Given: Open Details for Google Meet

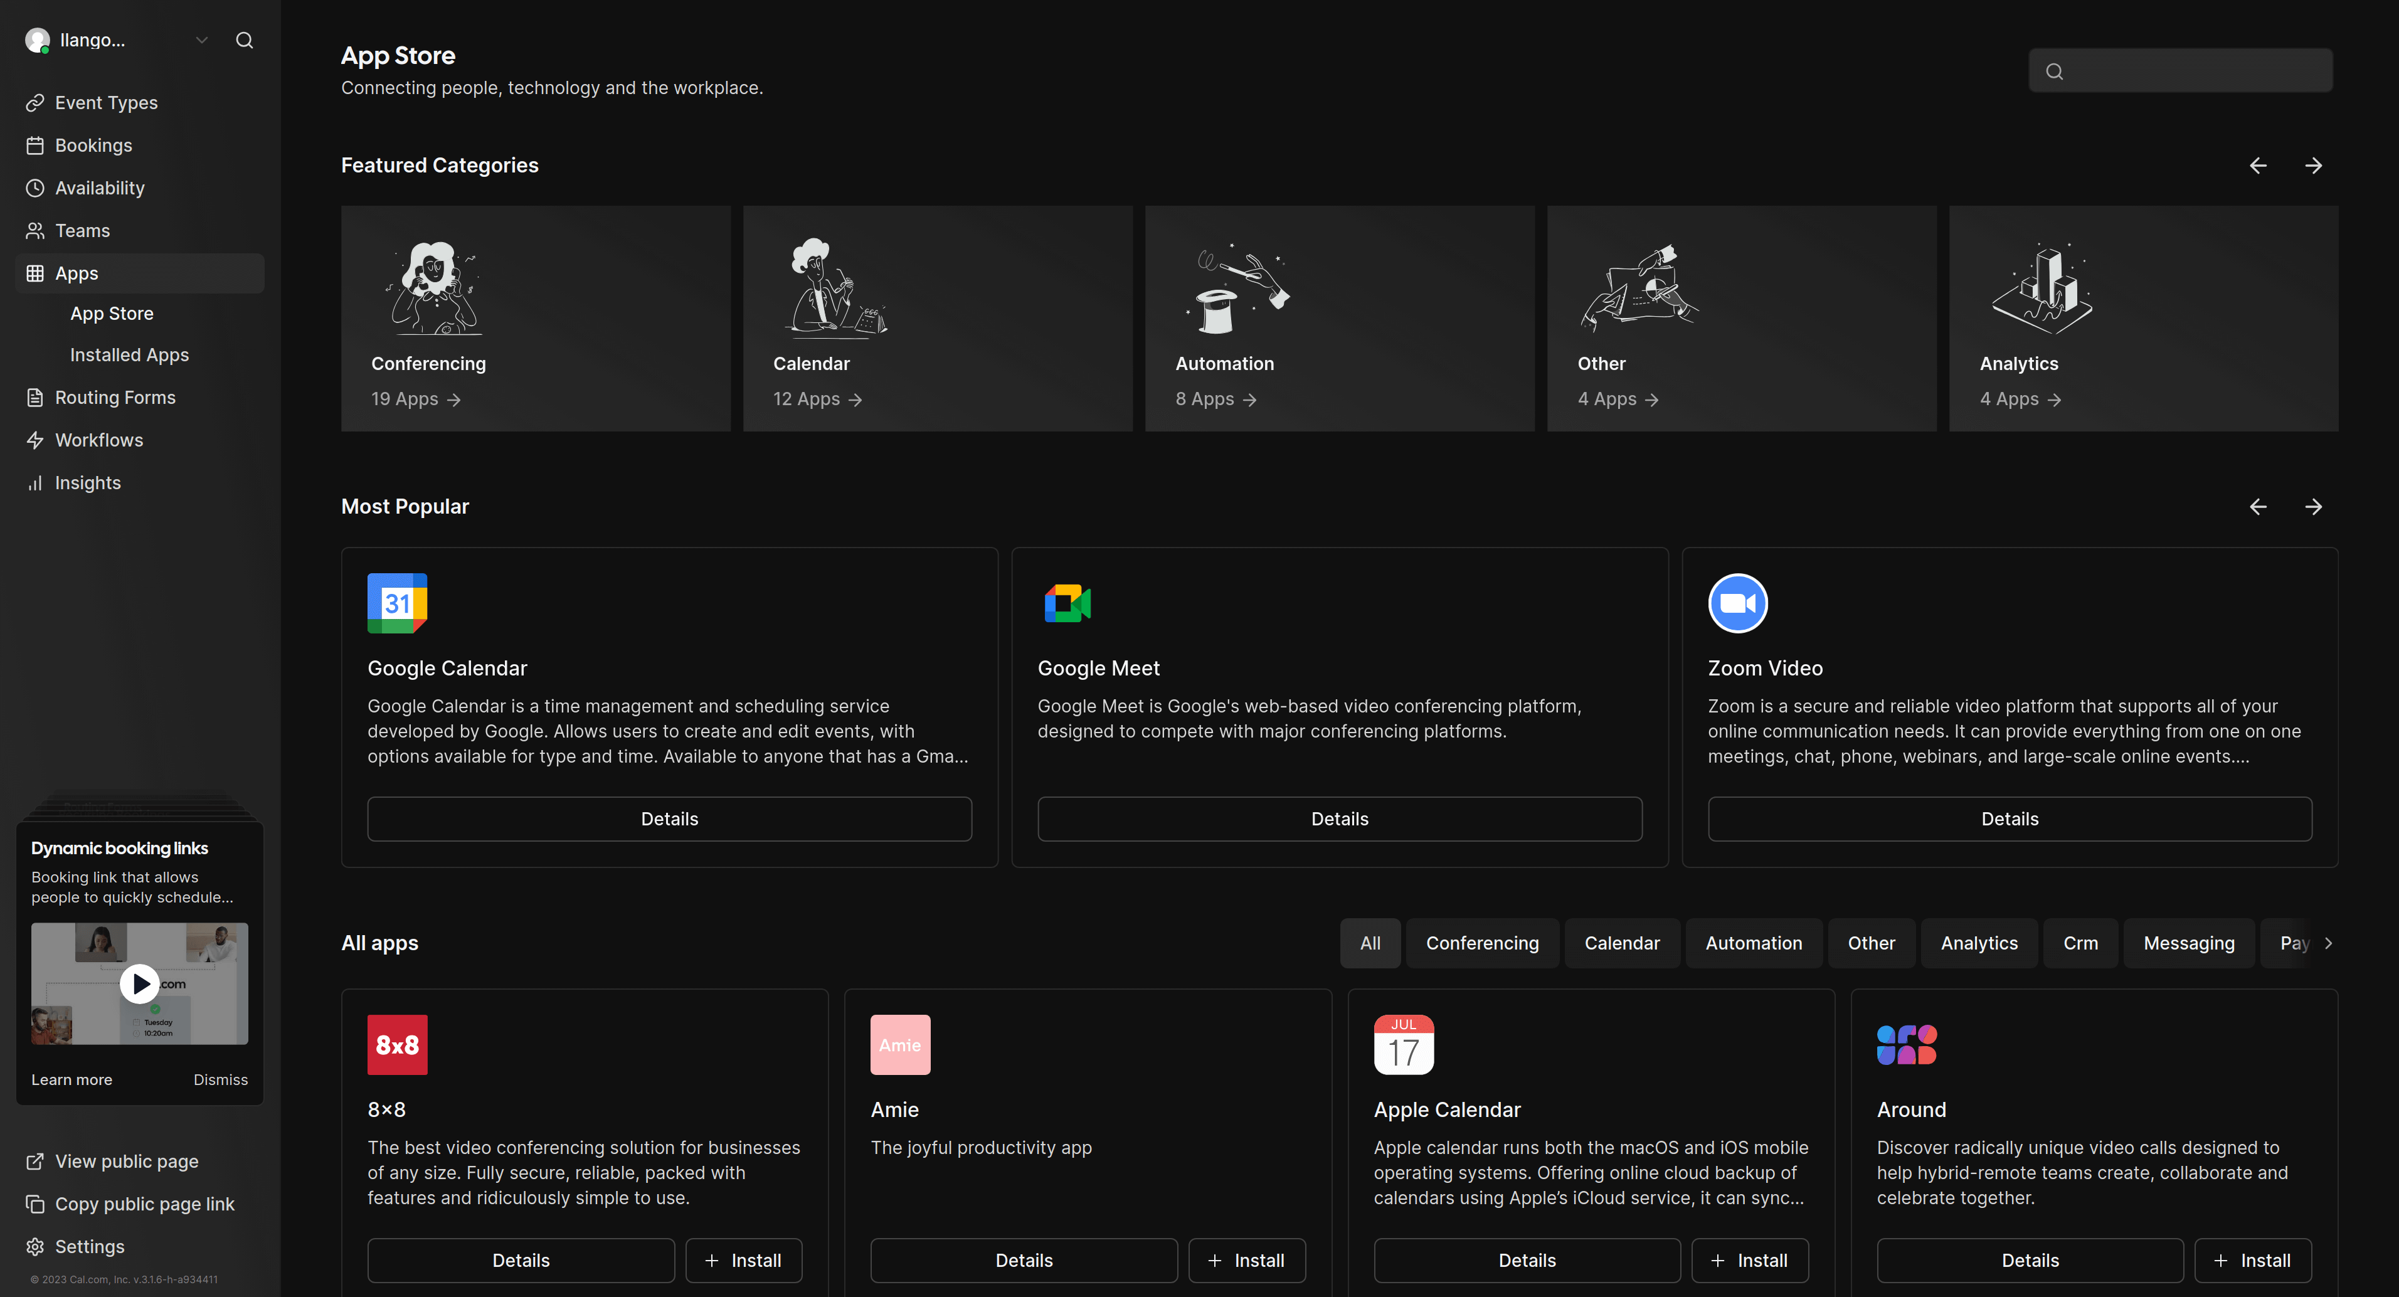Looking at the screenshot, I should [x=1340, y=819].
